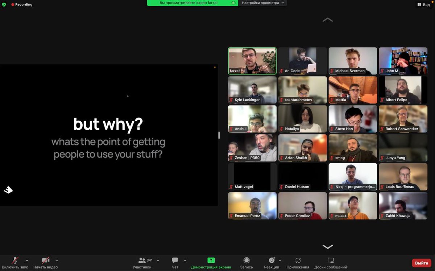Select Robert Schwentker video tile

click(x=403, y=119)
